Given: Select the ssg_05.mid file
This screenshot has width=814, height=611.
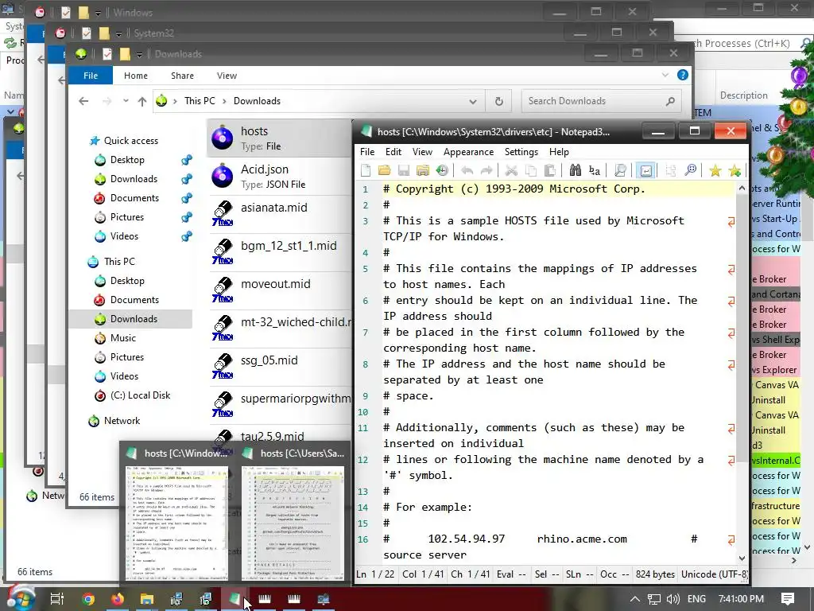Looking at the screenshot, I should click(x=281, y=367).
